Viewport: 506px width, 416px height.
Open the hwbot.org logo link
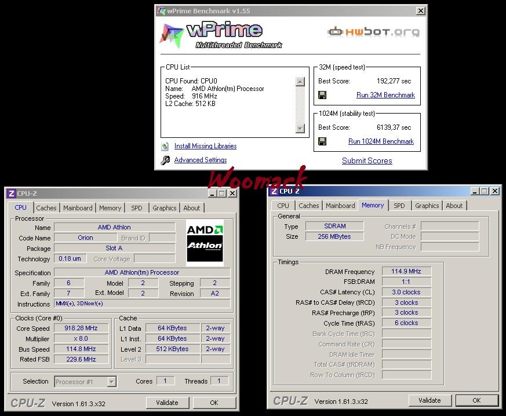pyautogui.click(x=374, y=31)
